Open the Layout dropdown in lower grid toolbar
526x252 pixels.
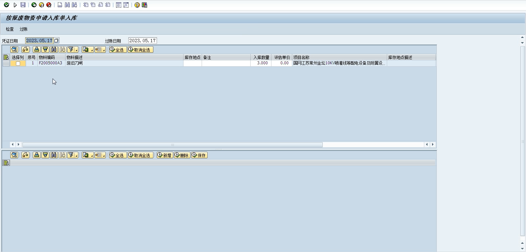[103, 156]
